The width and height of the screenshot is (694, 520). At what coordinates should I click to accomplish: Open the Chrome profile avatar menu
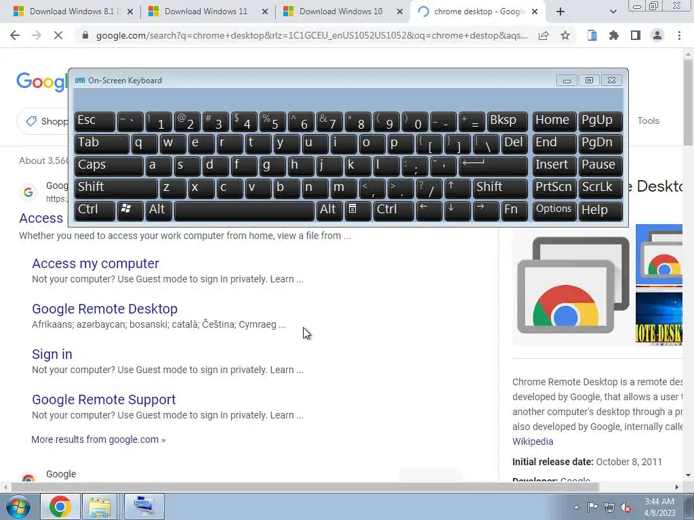coord(657,35)
